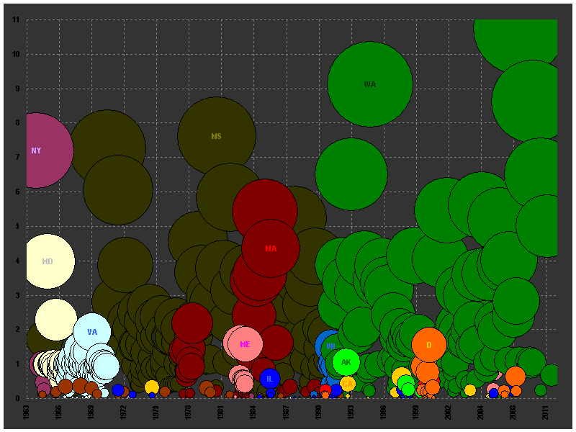Select the orange D bubble
The image size is (576, 432).
428,345
